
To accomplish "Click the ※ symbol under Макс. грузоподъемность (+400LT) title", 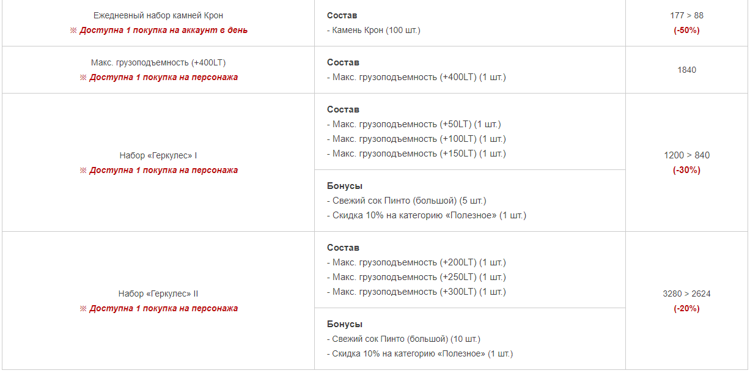I will 83,78.
